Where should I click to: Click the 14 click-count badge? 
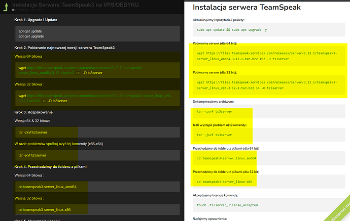tap(44, 101)
